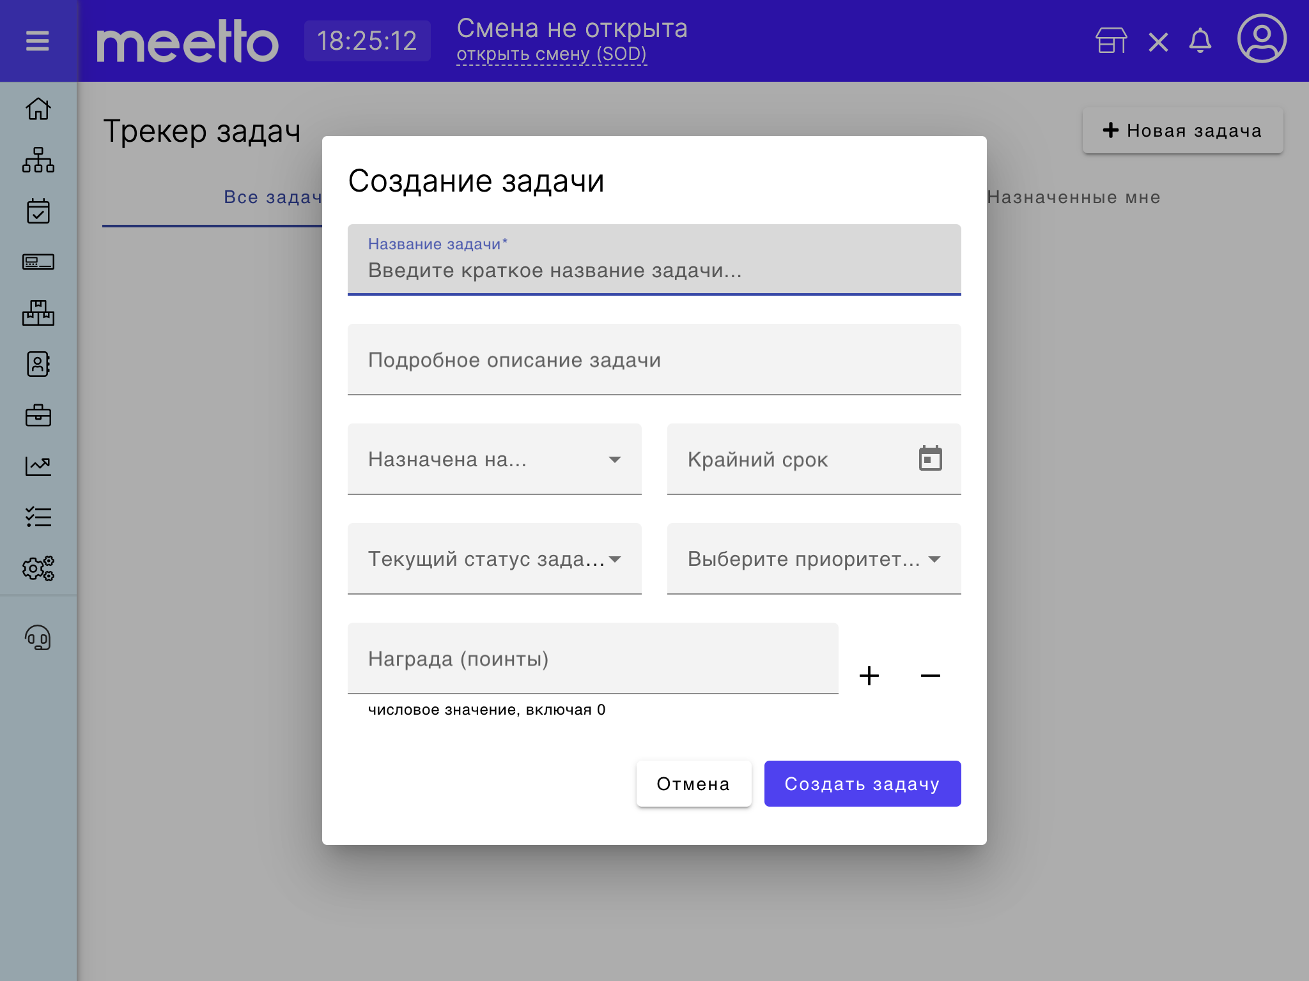
Task: Open the schedule calendar icon in sidebar
Action: click(x=38, y=212)
